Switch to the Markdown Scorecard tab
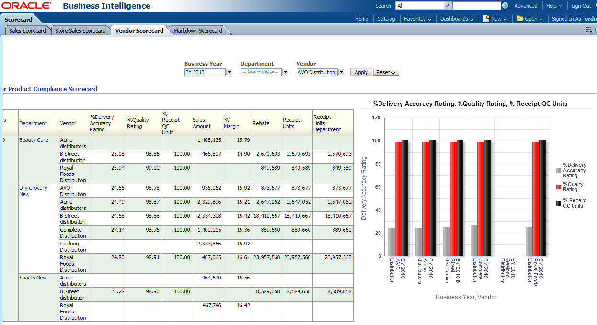597x325 pixels. coord(198,31)
